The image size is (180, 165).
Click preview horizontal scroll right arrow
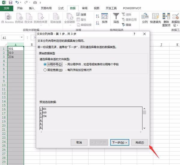point(140,132)
